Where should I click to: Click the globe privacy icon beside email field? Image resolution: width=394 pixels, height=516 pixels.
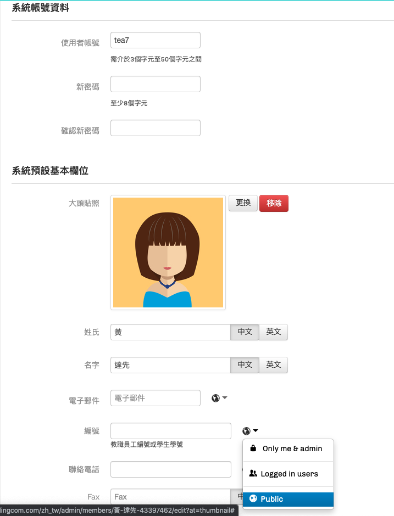pyautogui.click(x=215, y=398)
